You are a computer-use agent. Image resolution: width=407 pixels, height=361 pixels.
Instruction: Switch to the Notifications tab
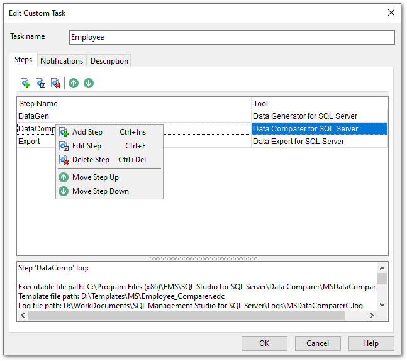pyautogui.click(x=62, y=61)
